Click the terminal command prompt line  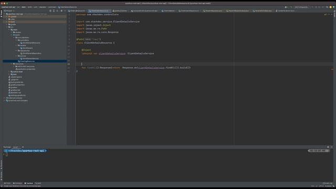(6, 154)
